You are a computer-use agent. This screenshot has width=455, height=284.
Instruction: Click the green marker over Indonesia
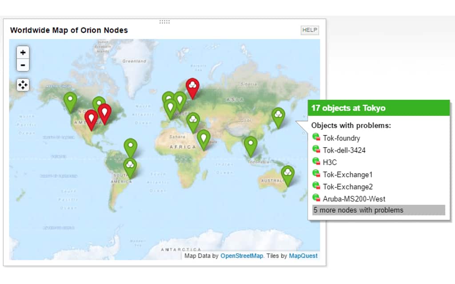[251, 144]
